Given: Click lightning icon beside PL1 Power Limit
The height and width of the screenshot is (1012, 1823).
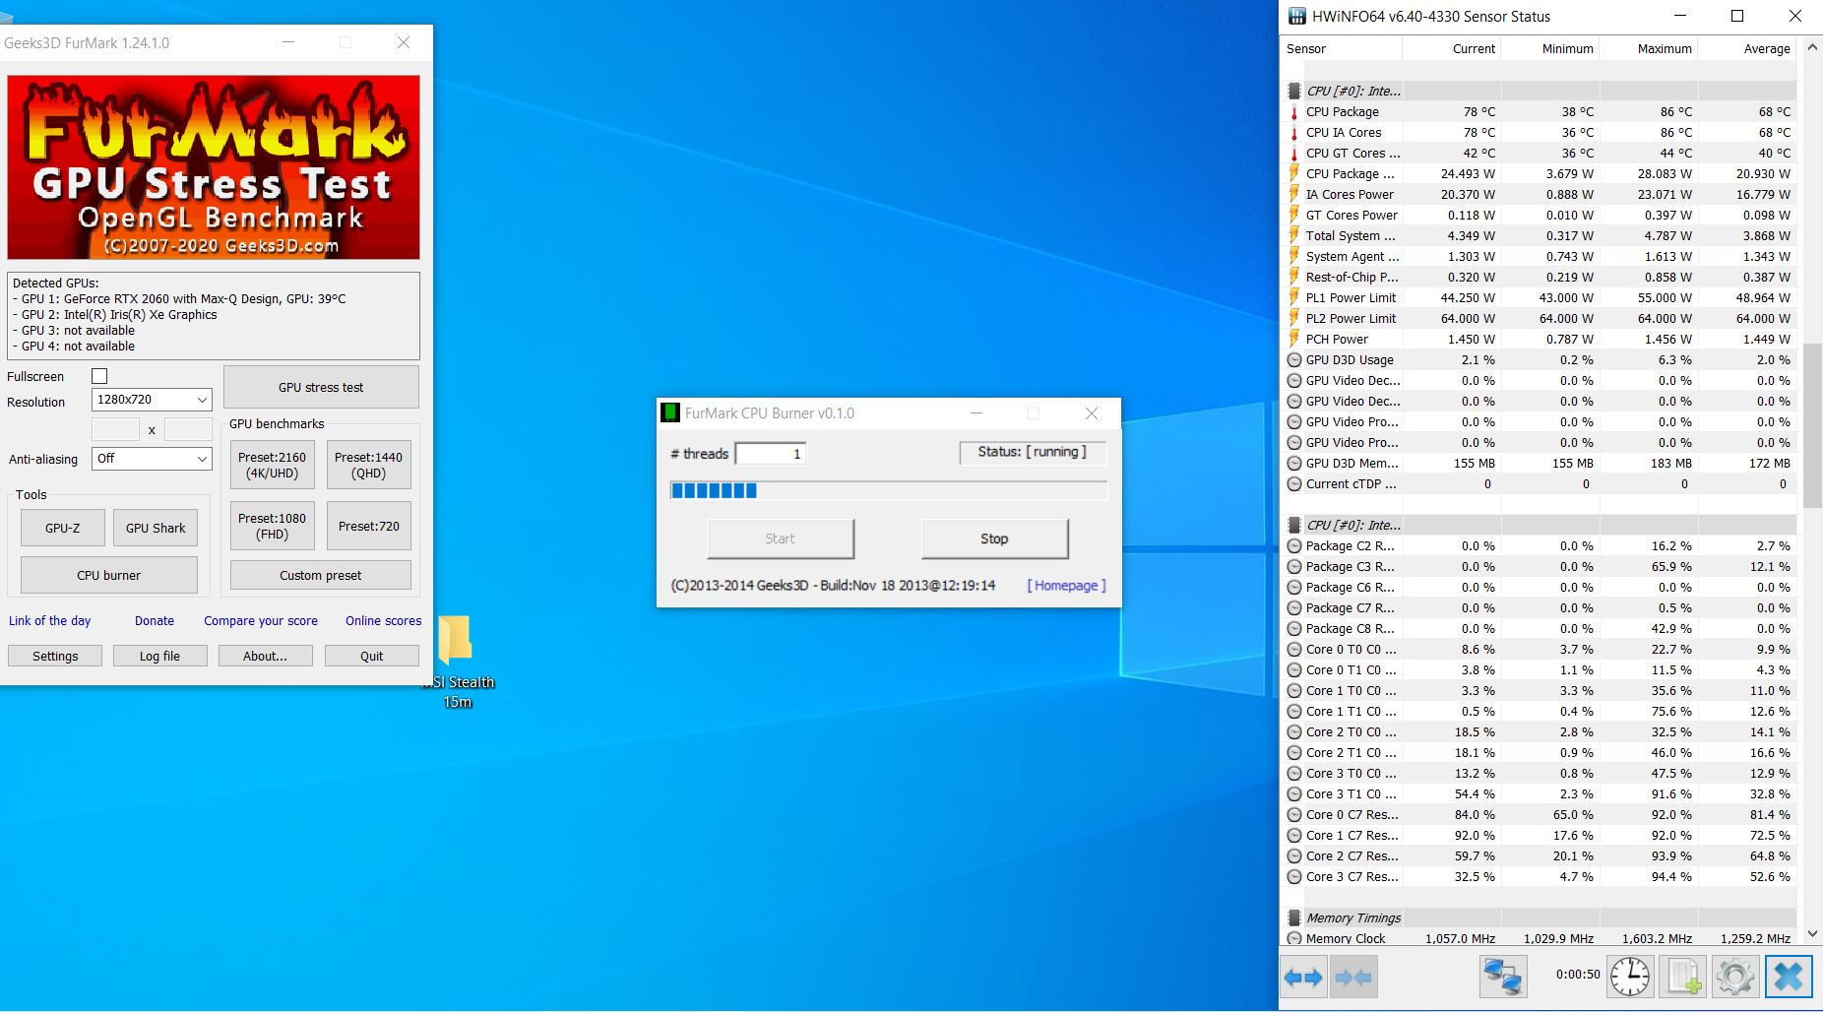Looking at the screenshot, I should (1294, 298).
